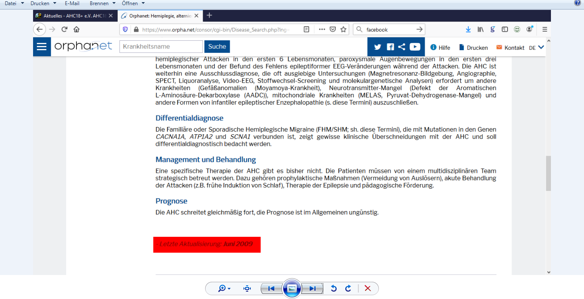Screen dimensions: 584x299
Task: Expand the DE language dropdown
Action: pyautogui.click(x=537, y=48)
